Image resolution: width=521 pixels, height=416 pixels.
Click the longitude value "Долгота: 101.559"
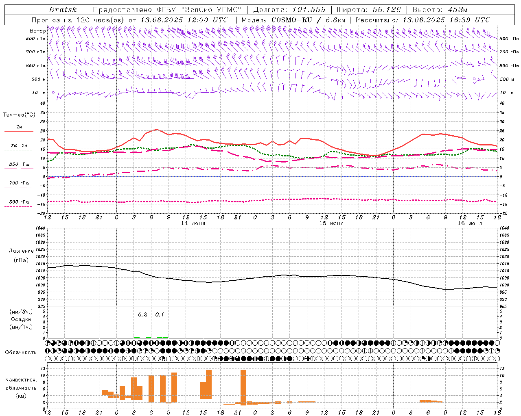pyautogui.click(x=289, y=10)
